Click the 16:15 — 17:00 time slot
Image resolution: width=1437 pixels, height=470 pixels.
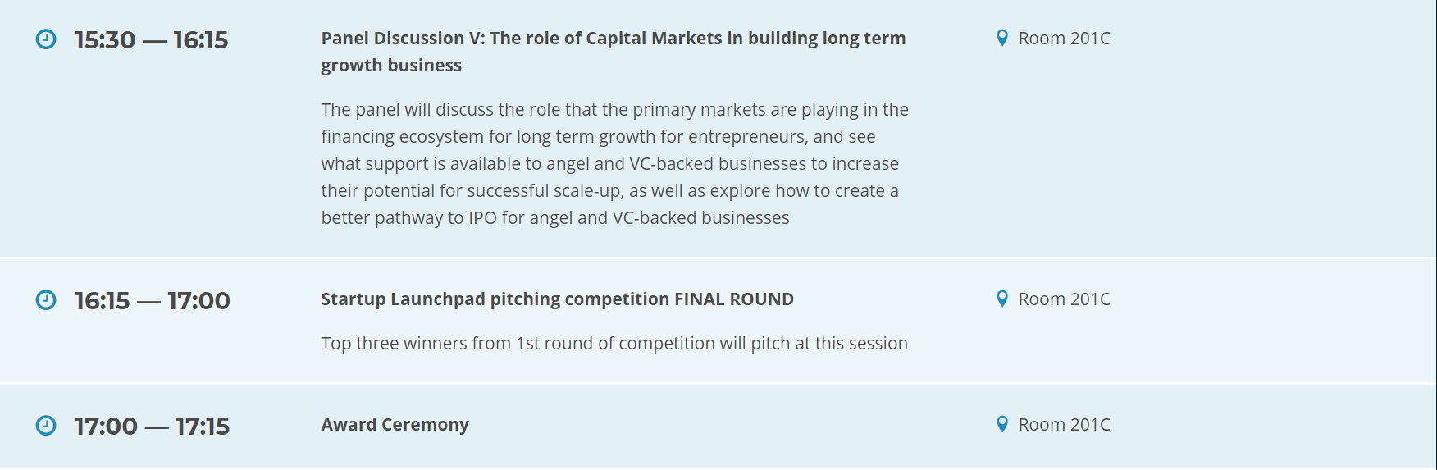(152, 300)
